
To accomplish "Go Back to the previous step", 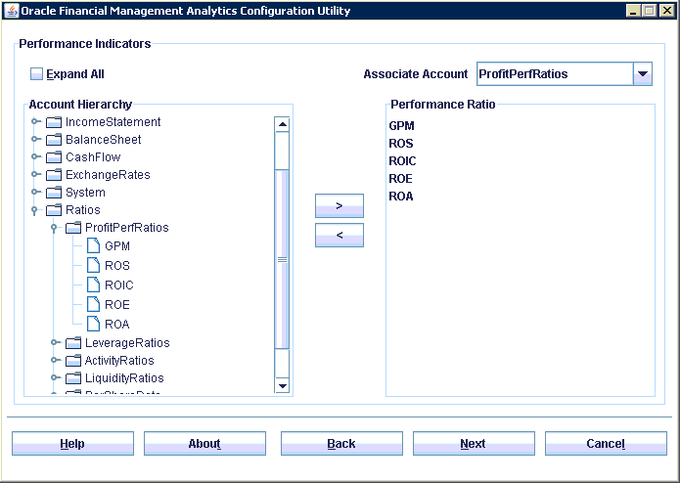I will (x=341, y=444).
